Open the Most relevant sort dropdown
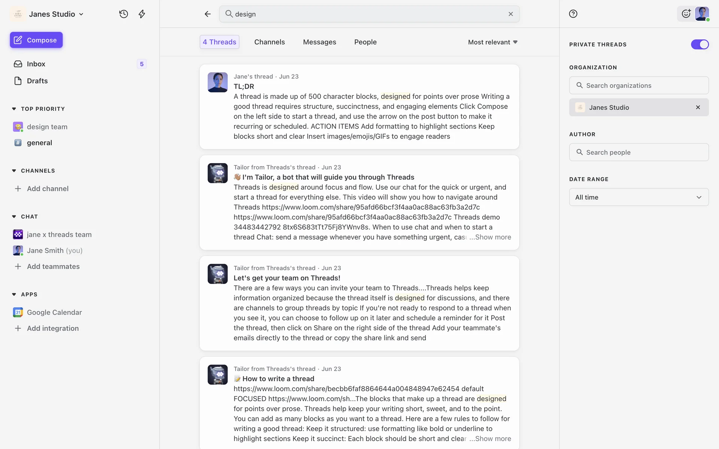This screenshot has width=719, height=449. click(x=492, y=42)
